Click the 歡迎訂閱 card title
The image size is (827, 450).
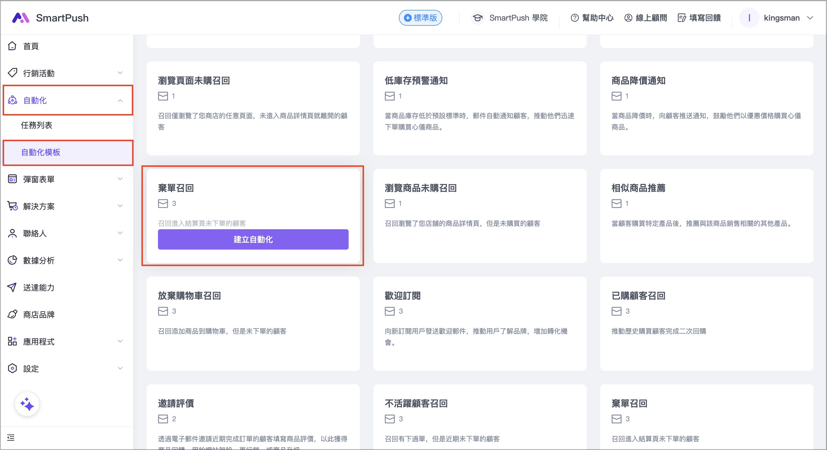tap(402, 295)
